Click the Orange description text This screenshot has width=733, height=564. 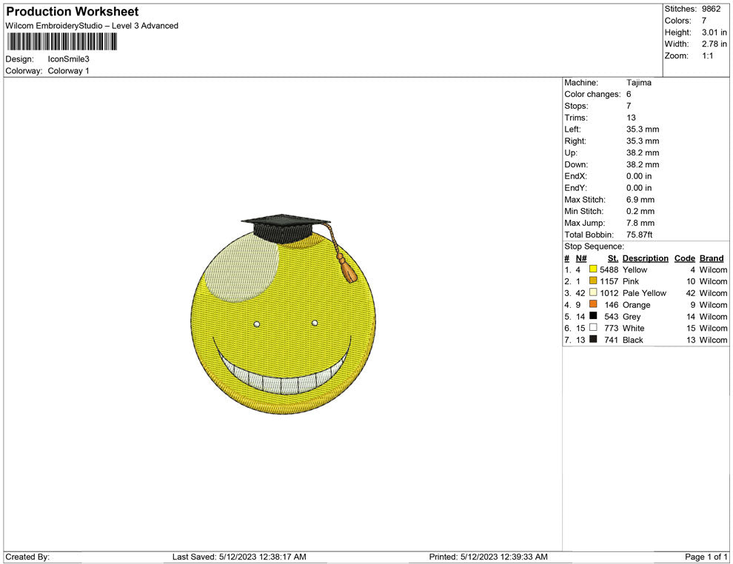point(636,305)
